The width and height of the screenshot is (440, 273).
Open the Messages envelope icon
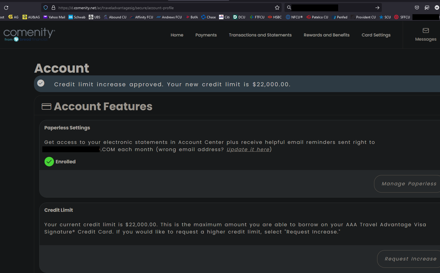click(426, 30)
